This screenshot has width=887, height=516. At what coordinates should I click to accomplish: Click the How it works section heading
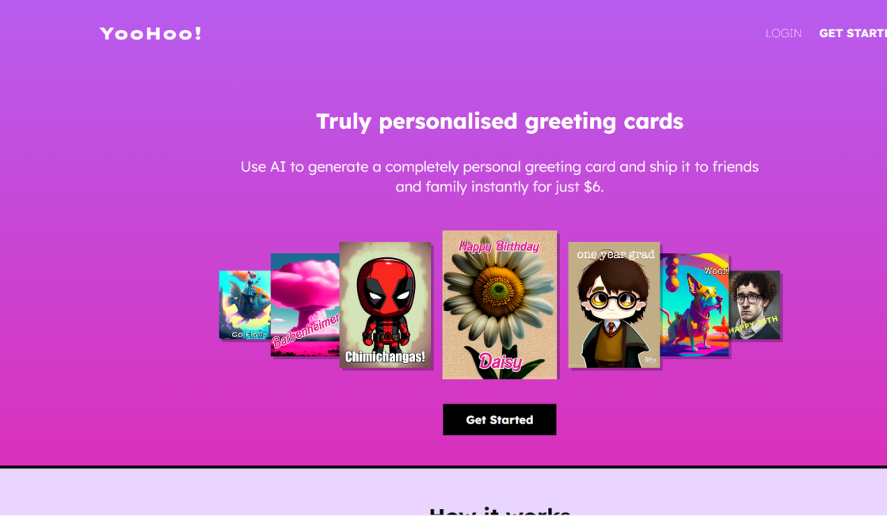500,511
